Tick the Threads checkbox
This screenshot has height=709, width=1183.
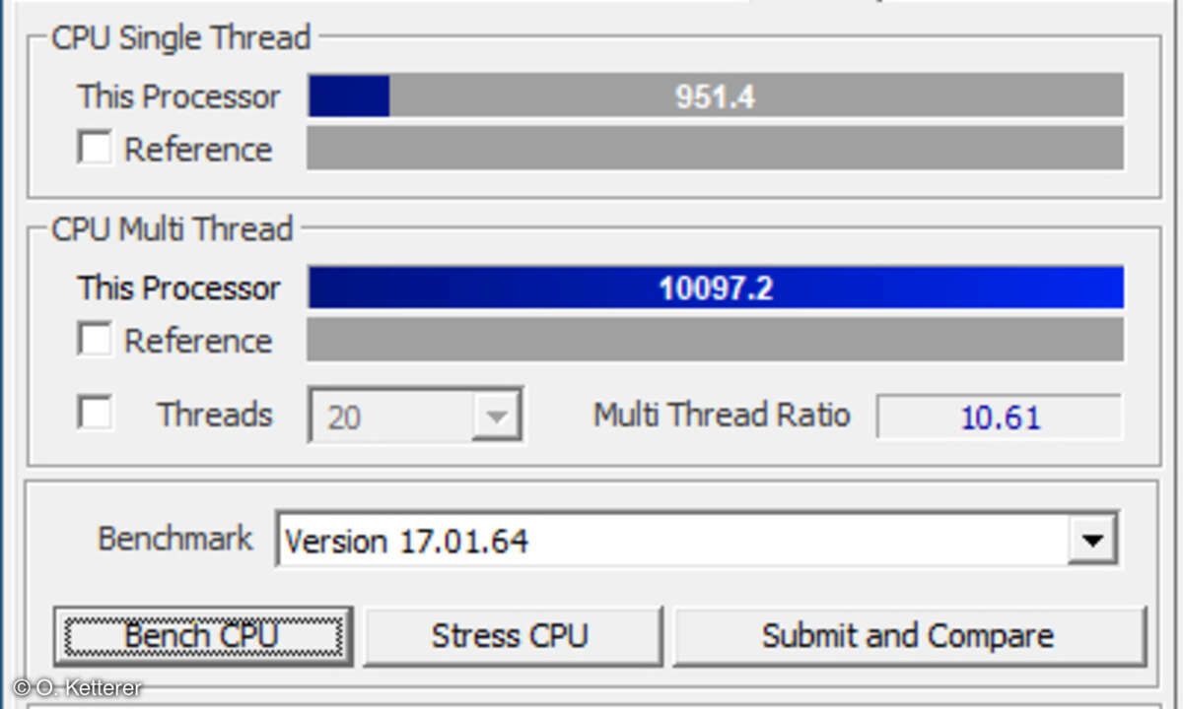(95, 414)
